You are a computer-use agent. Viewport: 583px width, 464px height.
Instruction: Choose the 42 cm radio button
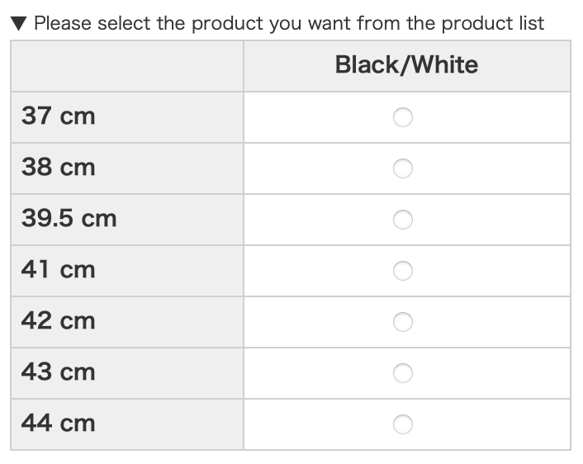click(x=402, y=322)
